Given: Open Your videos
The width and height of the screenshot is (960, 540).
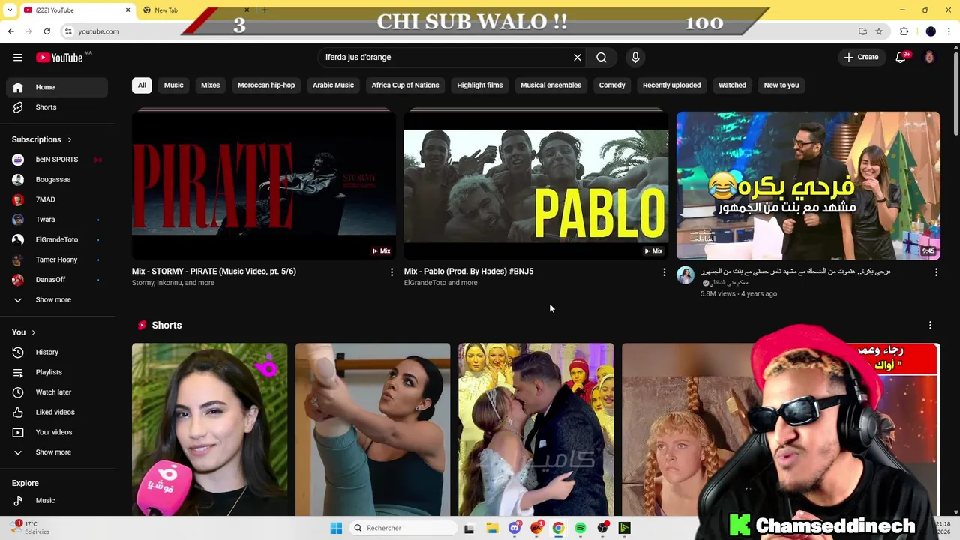Looking at the screenshot, I should tap(57, 432).
